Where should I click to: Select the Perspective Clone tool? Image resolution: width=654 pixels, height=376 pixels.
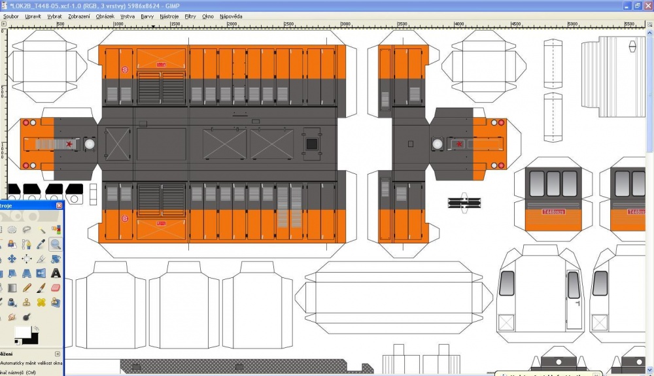(x=56, y=302)
